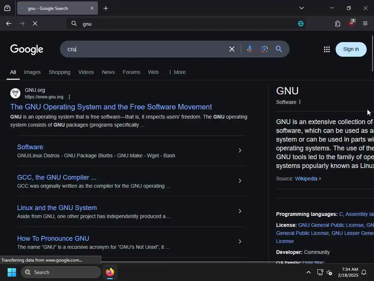Open the GNU General Public License link
Viewport: 374px width, 281px height.
331,225
